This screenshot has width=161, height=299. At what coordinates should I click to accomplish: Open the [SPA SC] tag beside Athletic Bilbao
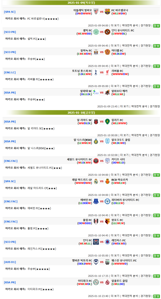pyautogui.click(x=10, y=12)
